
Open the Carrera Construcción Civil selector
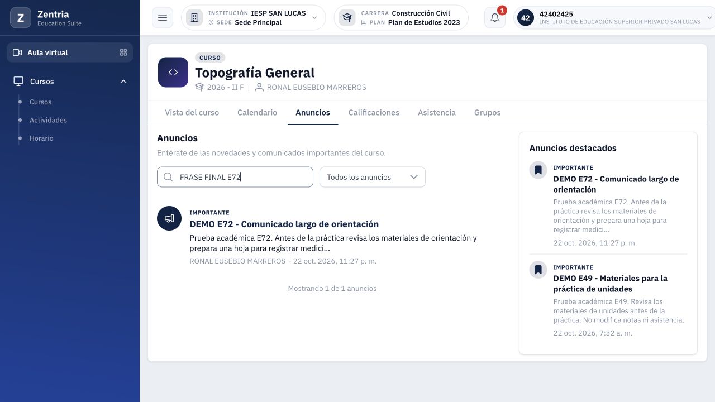(x=401, y=18)
